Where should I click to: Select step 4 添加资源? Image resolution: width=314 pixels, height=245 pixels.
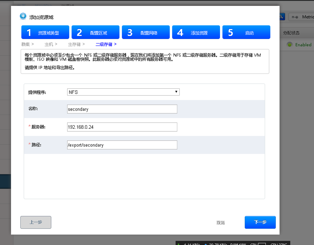pyautogui.click(x=196, y=32)
